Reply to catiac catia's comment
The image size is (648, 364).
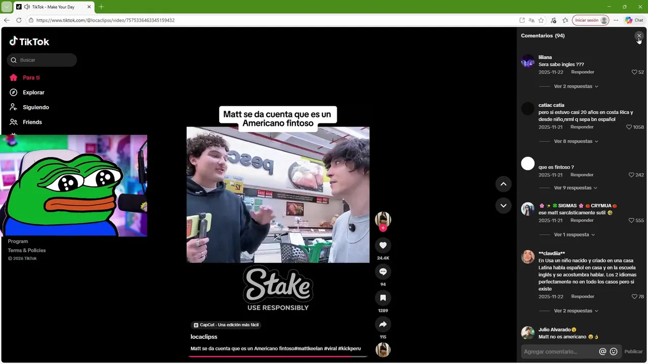pos(582,127)
